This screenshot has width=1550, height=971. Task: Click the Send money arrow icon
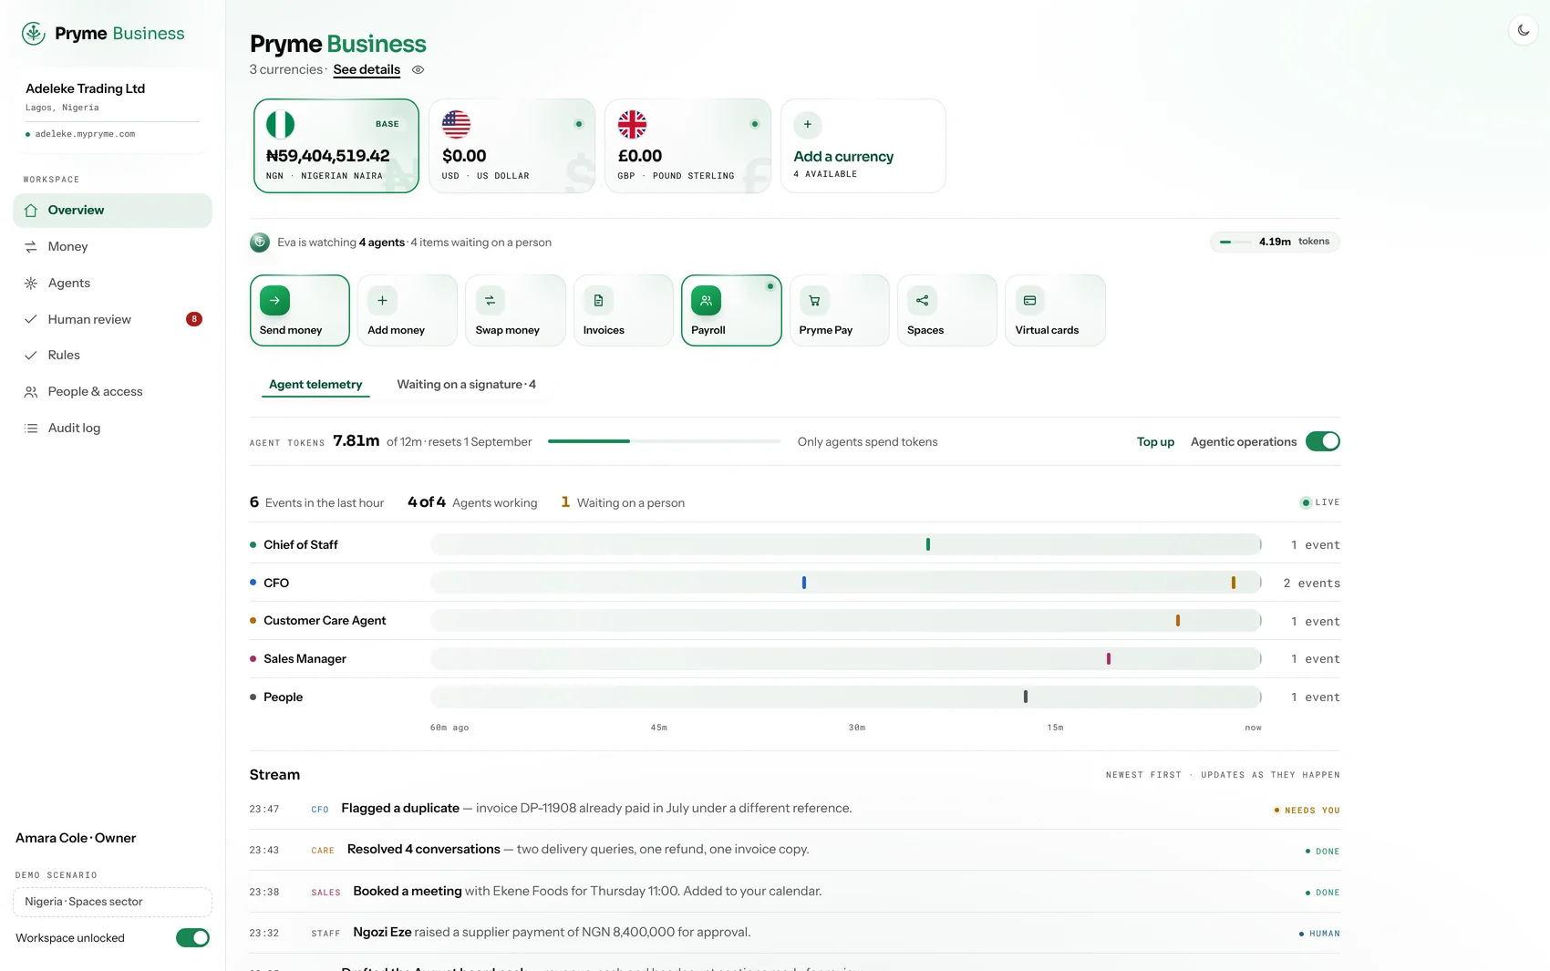pos(274,300)
